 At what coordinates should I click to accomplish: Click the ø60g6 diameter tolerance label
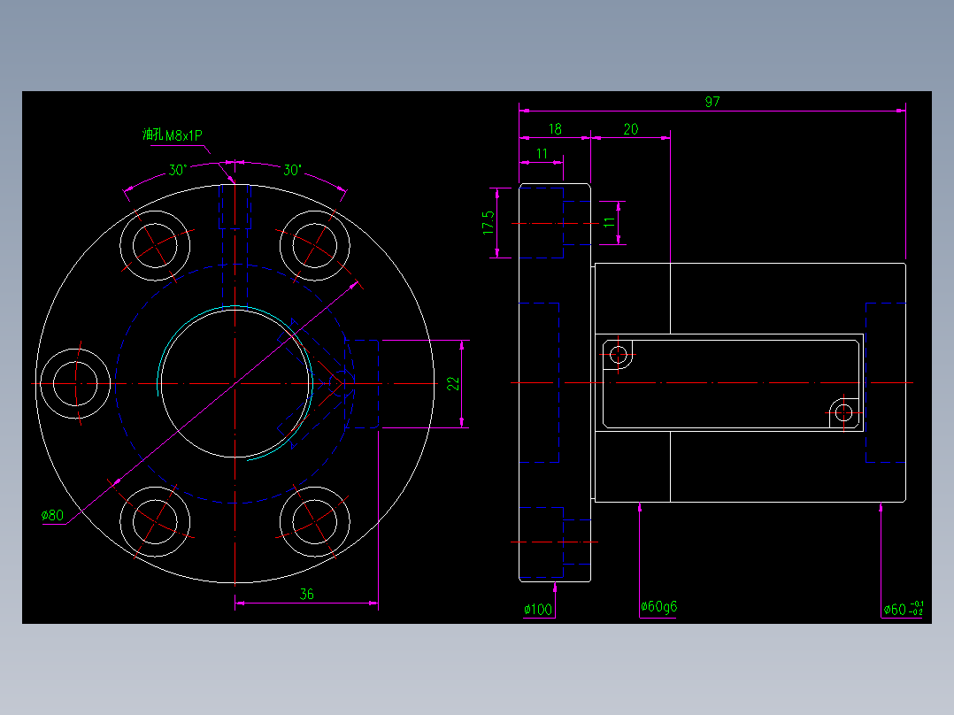[659, 607]
